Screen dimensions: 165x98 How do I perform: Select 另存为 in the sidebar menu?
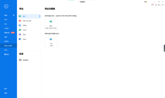(x=7, y=41)
